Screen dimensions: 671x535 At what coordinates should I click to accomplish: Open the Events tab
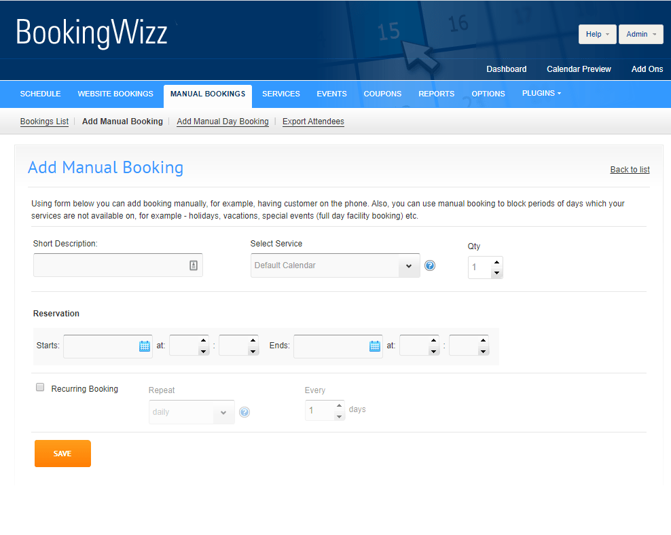click(x=331, y=94)
